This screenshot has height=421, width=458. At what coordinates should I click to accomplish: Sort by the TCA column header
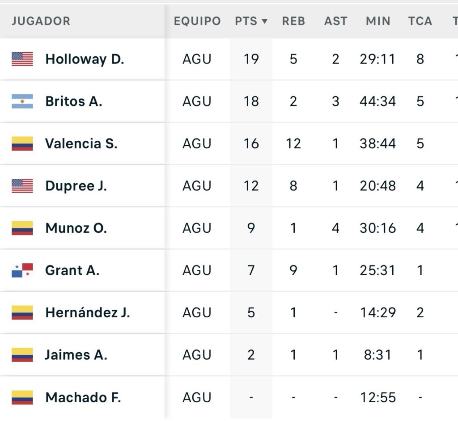420,21
